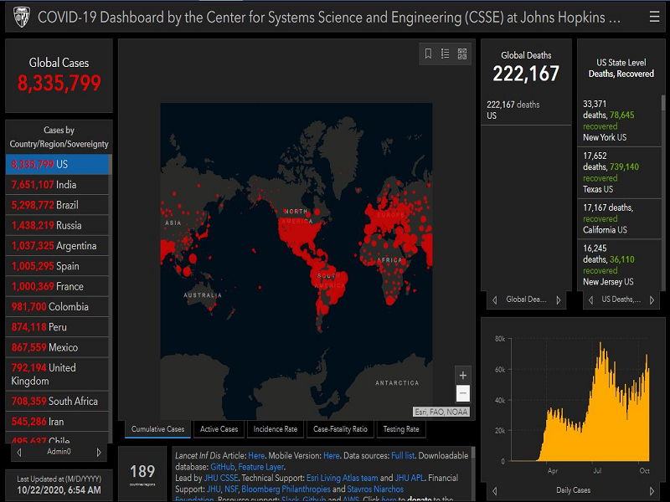Show next Global Deaths panel
670x502 pixels.
tap(559, 300)
